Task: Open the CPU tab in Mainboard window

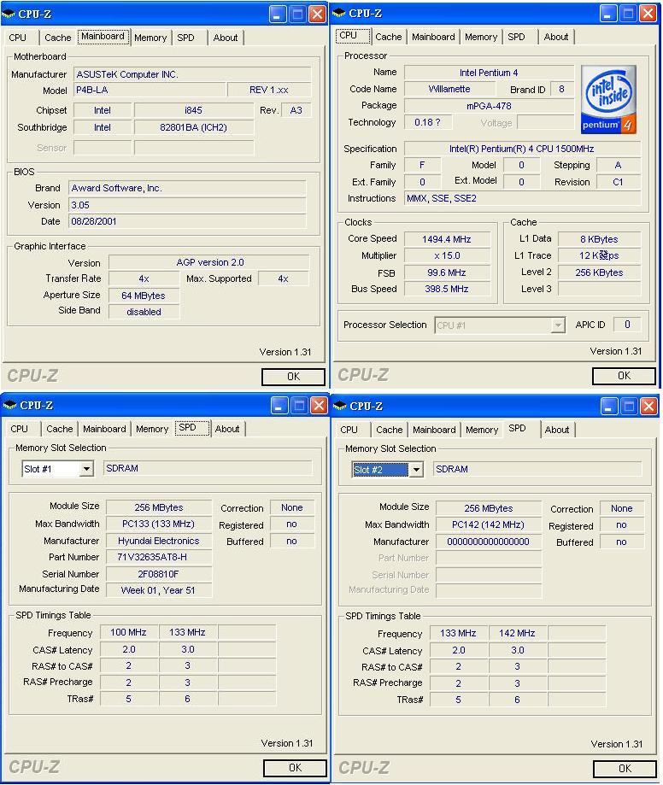Action: (18, 38)
